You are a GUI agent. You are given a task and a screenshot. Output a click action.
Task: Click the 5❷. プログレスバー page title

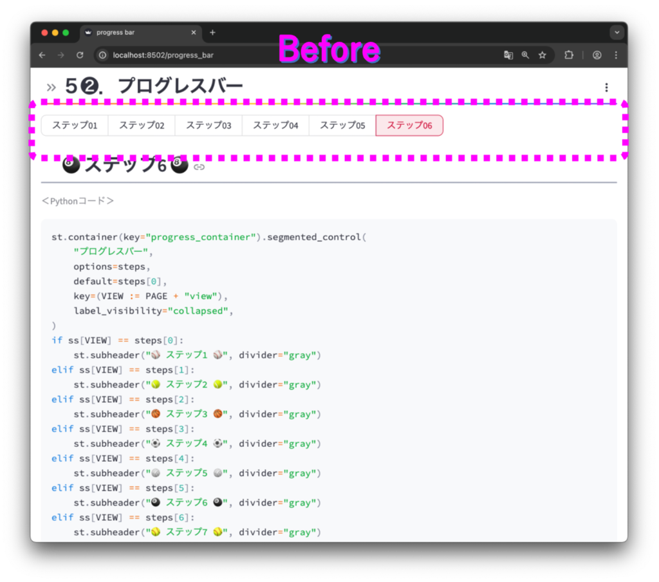coord(154,86)
